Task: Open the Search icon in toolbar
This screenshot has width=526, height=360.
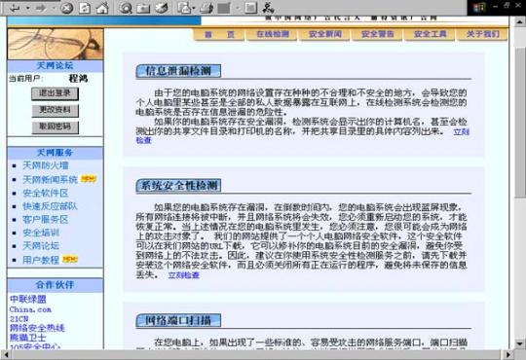Action: (x=126, y=8)
